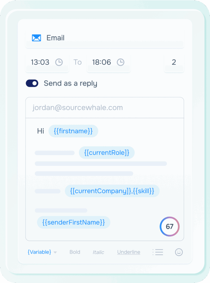
Task: Click the bulleted list icon
Action: click(158, 252)
